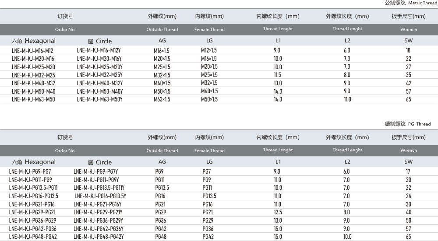Select order number LNE-M-KJ-M63-M50
438x241 pixels.
point(33,99)
